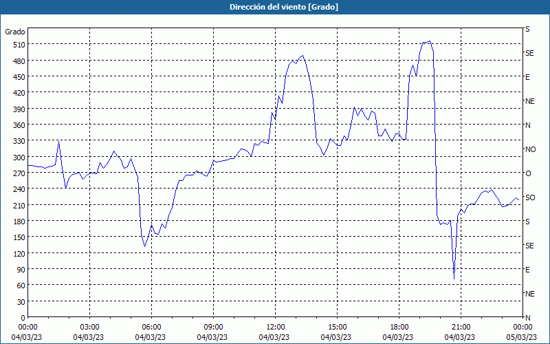Viewport: 550px width, 344px height.
Task: Click the 'Dirección del viento [Grado]' title
Action: [x=284, y=7]
